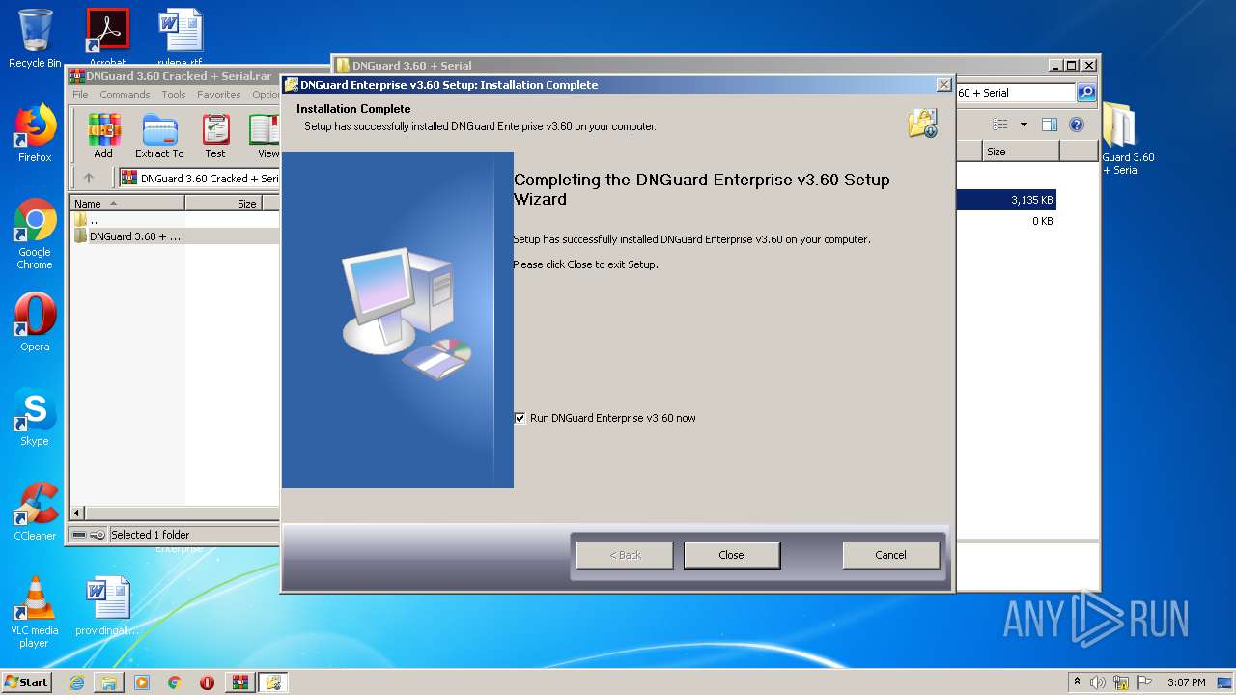Image resolution: width=1236 pixels, height=695 pixels.
Task: Click network tray icon
Action: pyautogui.click(x=1121, y=682)
